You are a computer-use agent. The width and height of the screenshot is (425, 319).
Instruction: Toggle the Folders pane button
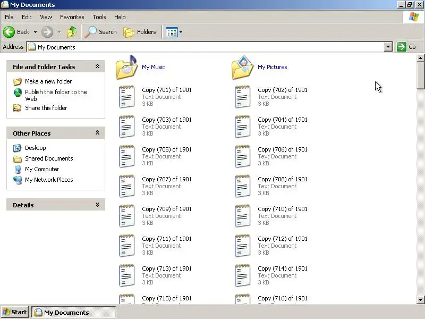click(140, 32)
